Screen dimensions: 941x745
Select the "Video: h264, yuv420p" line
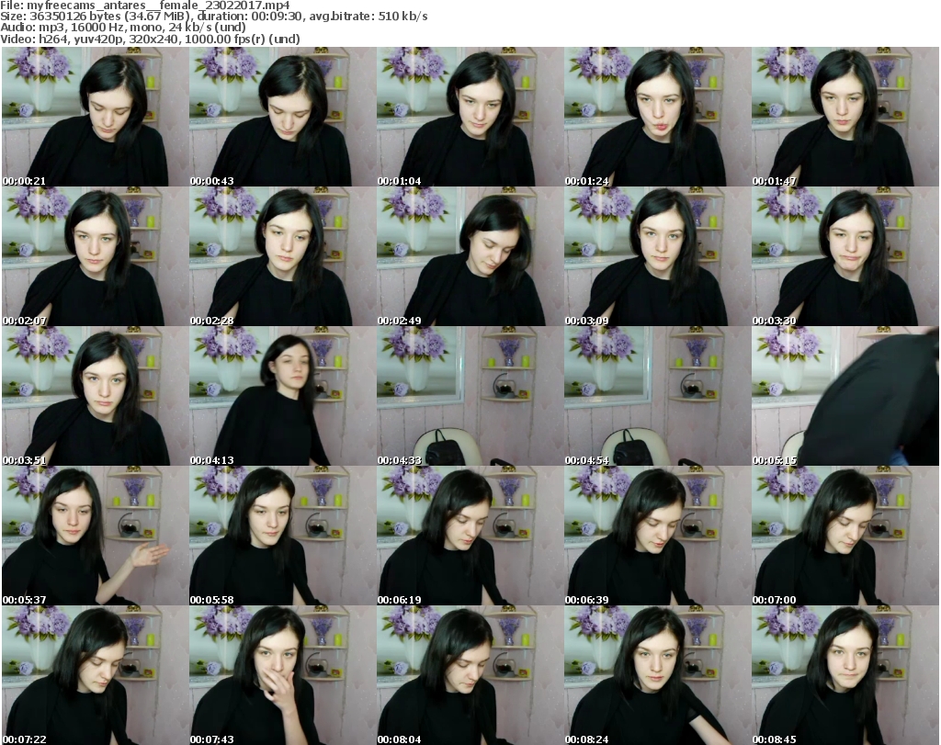point(150,40)
